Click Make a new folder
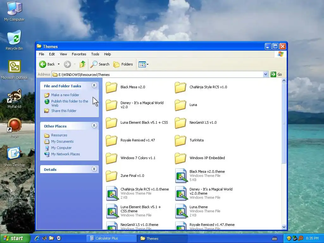 (x=65, y=95)
